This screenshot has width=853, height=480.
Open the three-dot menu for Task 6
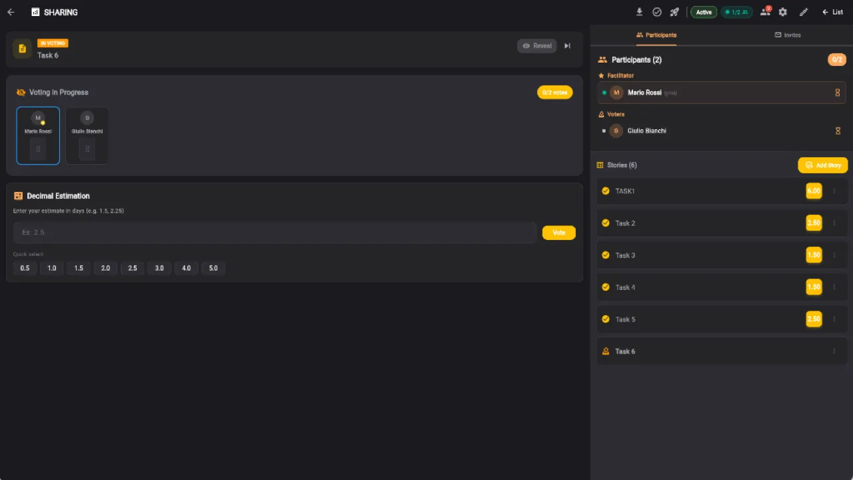tap(834, 351)
